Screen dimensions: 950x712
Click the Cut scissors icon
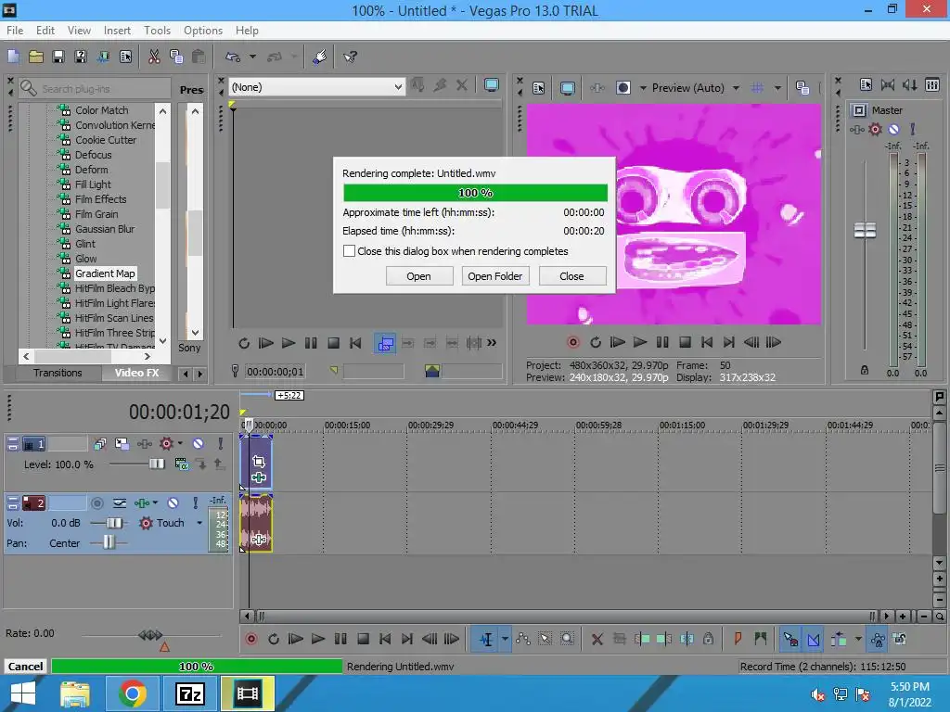point(154,57)
